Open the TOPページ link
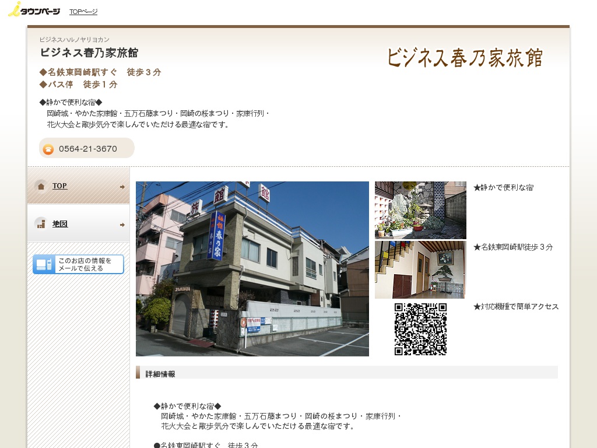The height and width of the screenshot is (448, 597). [x=83, y=12]
